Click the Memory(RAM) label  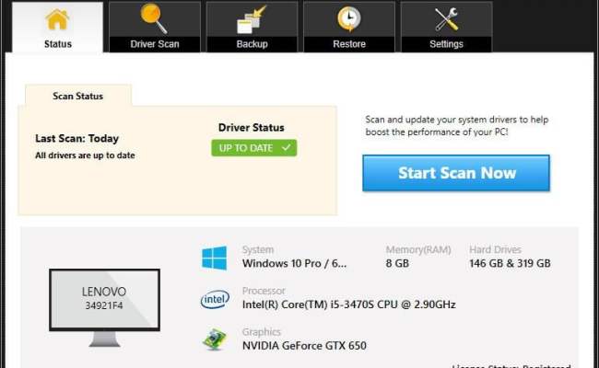(418, 249)
